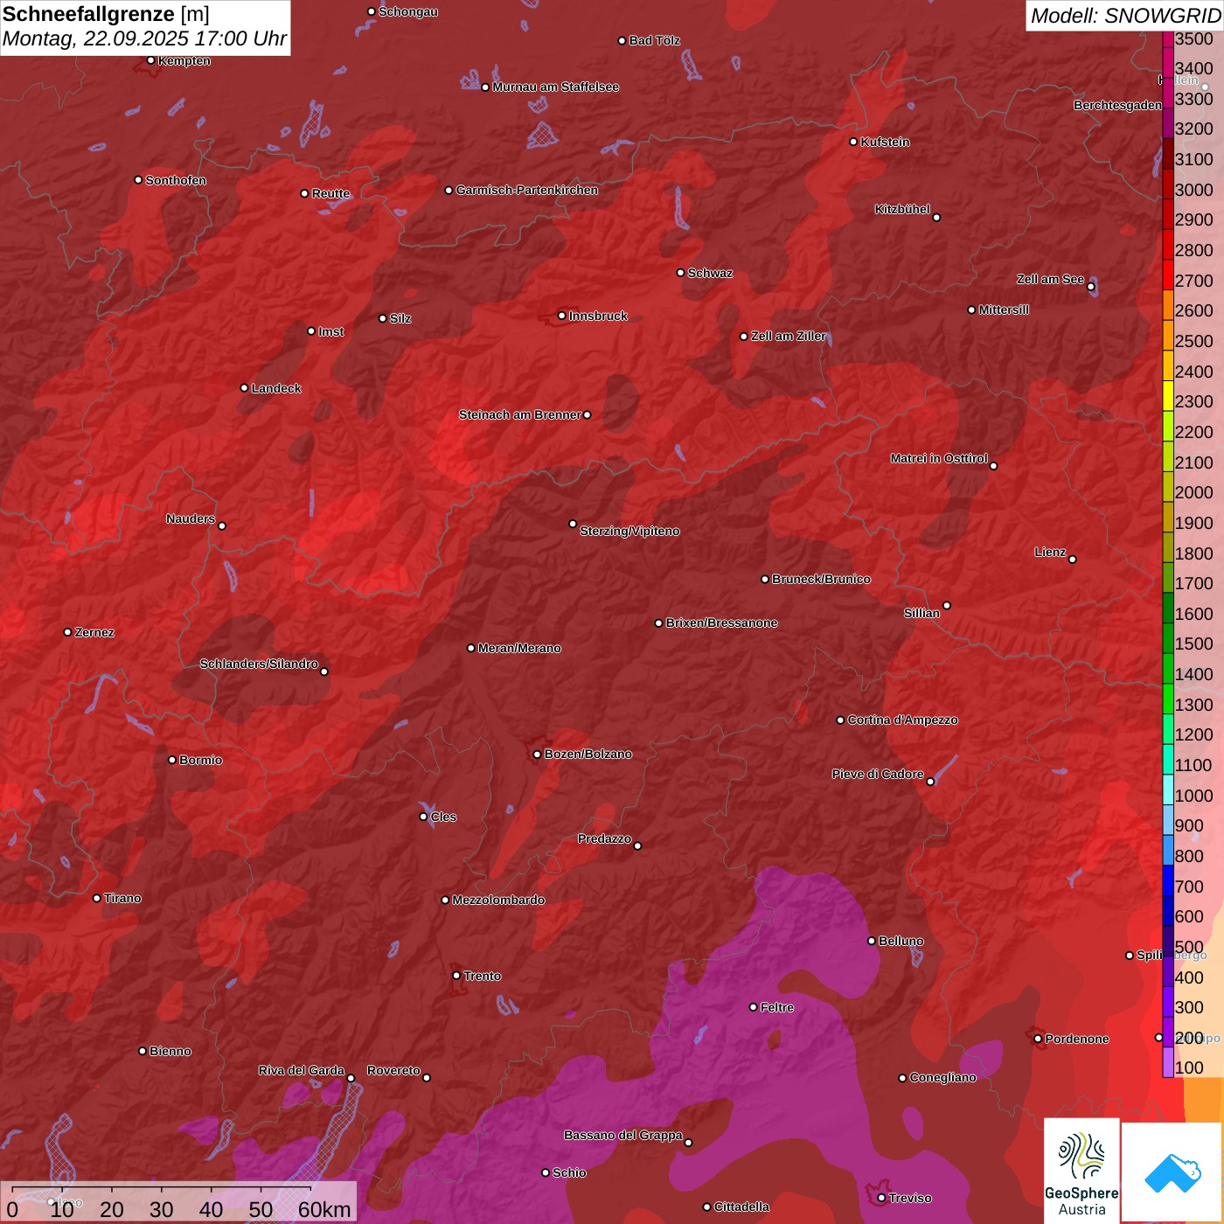Screen dimensions: 1224x1224
Task: Click the 'Reutte' map label
Action: coord(330,194)
